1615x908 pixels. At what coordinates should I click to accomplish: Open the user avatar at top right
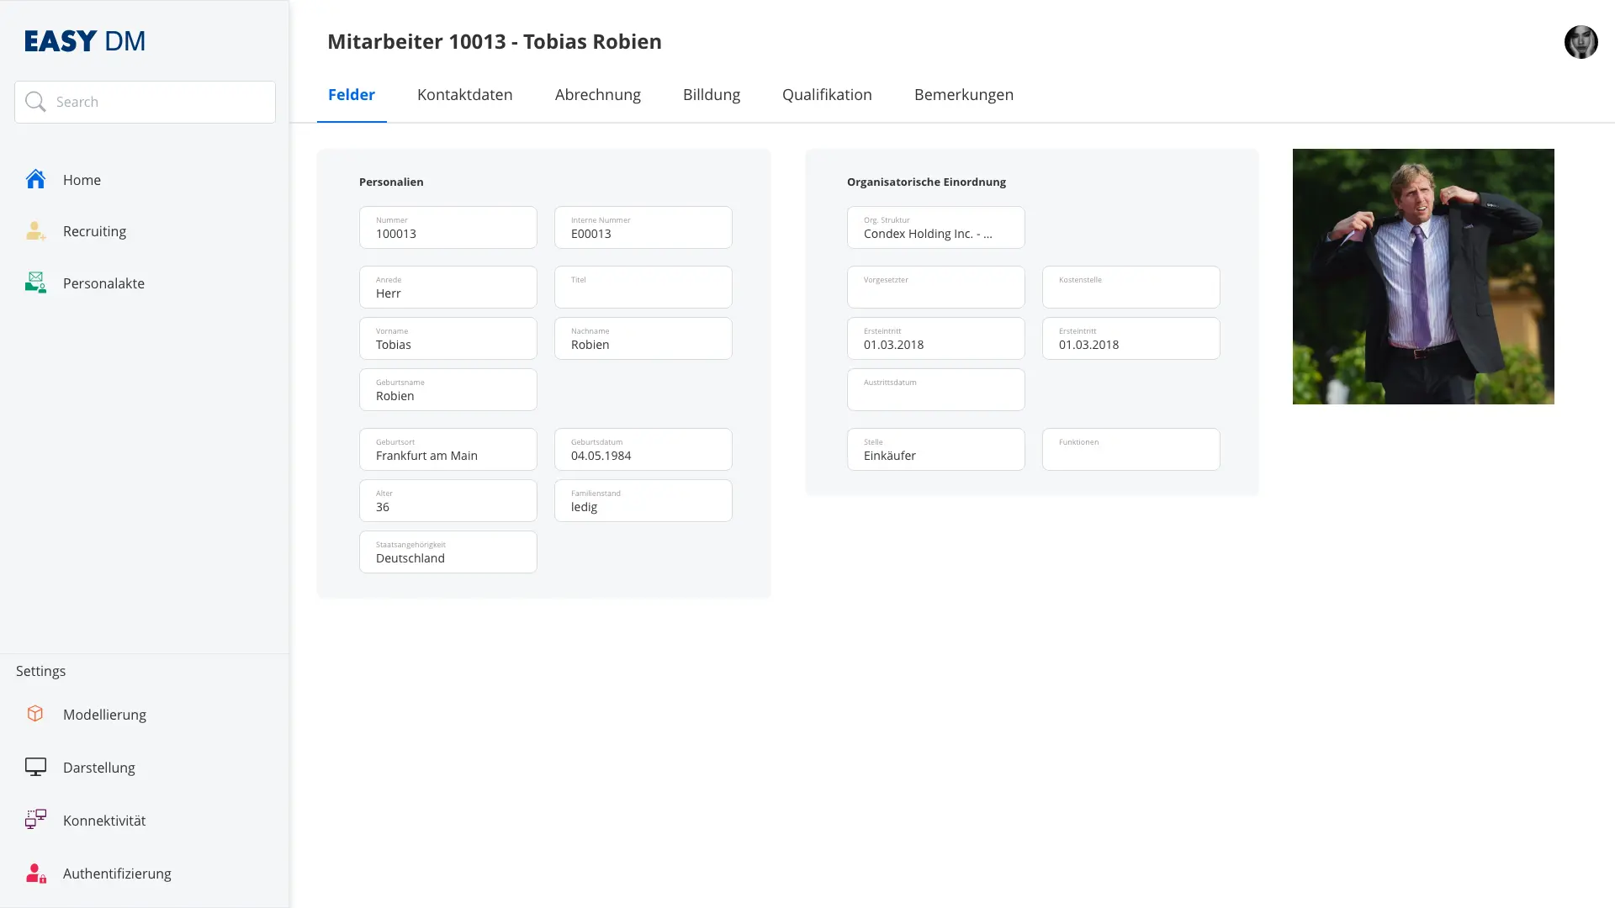[x=1581, y=41]
